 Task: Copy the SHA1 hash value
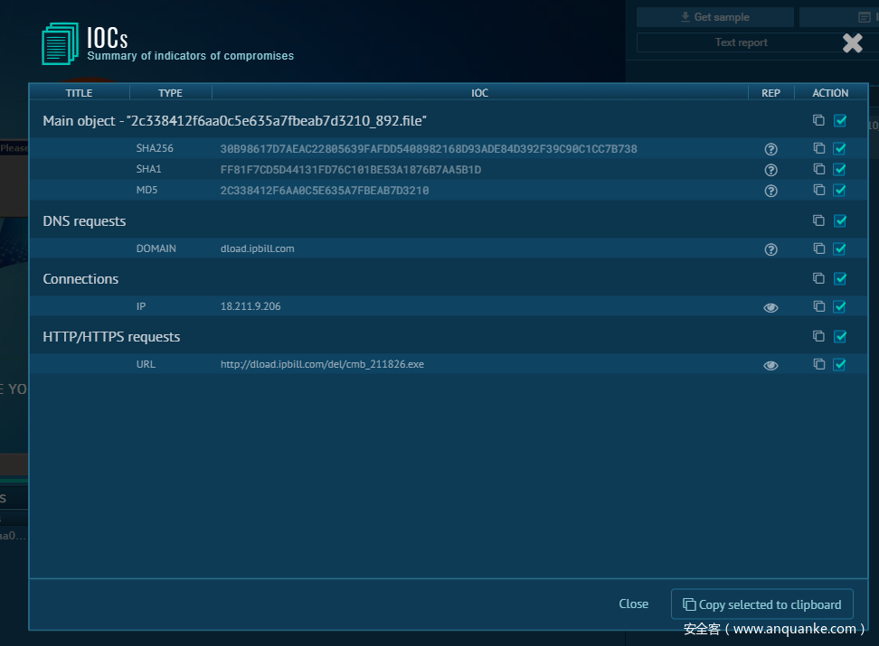pos(818,169)
